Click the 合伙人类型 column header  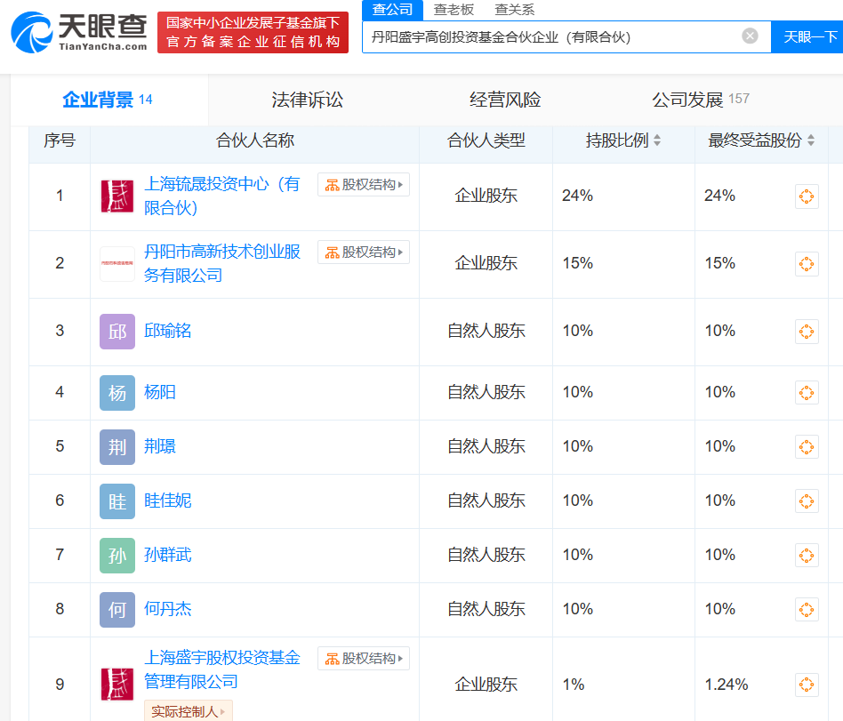[x=486, y=140]
